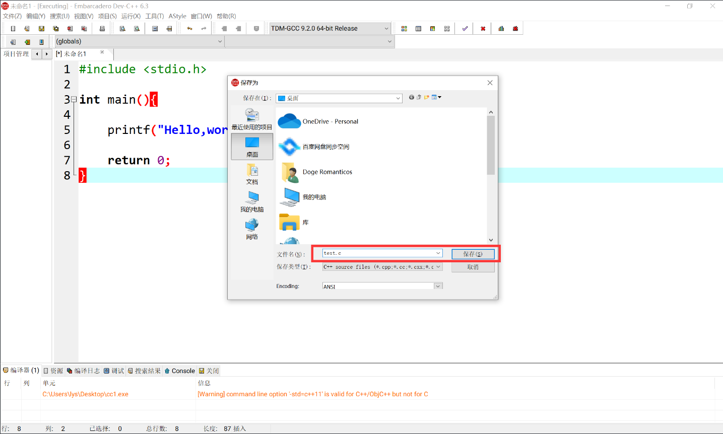Click the file name field containing test.c
The height and width of the screenshot is (434, 723).
tap(378, 253)
